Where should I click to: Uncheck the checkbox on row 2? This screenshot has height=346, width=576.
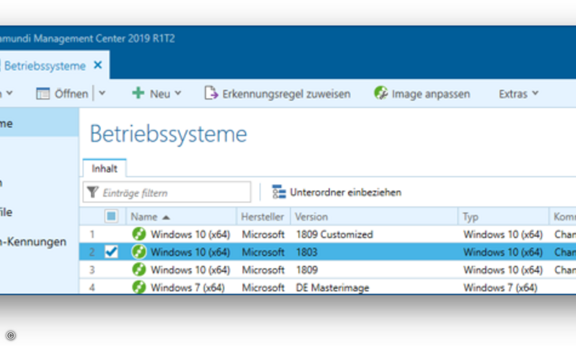pyautogui.click(x=111, y=252)
